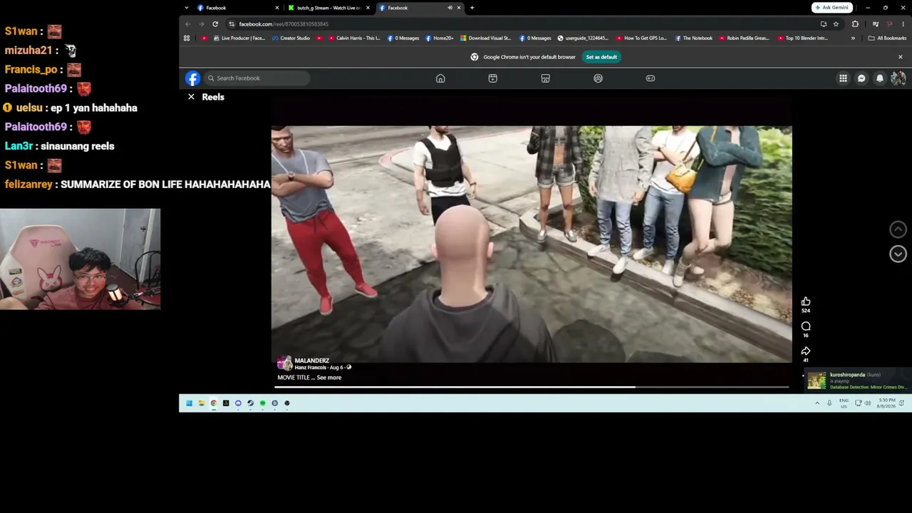
Task: Open Facebook Messenger
Action: click(x=861, y=78)
